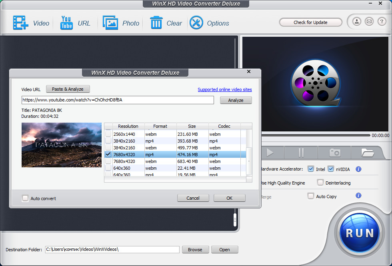Click the Clear trash icon
The image size is (392, 266).
pyautogui.click(x=156, y=23)
